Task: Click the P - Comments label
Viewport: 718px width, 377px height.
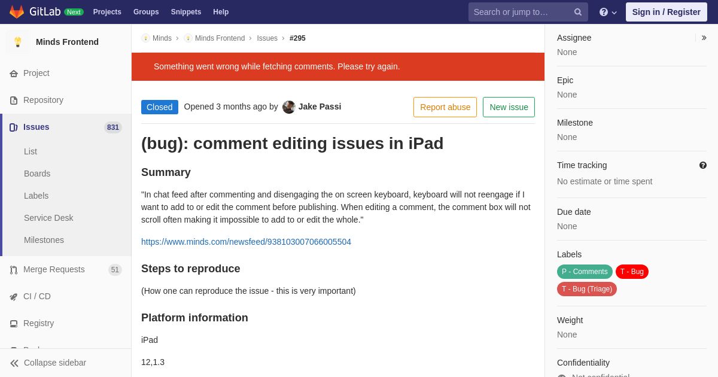Action: (x=585, y=272)
